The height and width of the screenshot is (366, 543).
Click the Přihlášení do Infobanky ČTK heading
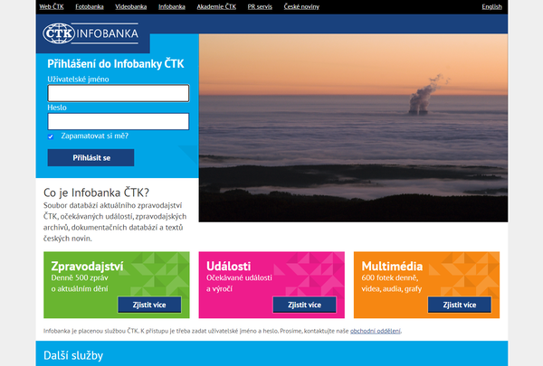116,63
